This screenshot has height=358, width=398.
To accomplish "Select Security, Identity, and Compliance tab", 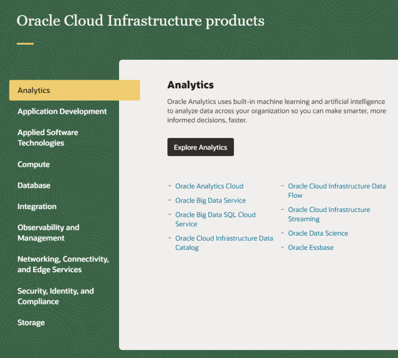I will [x=56, y=296].
